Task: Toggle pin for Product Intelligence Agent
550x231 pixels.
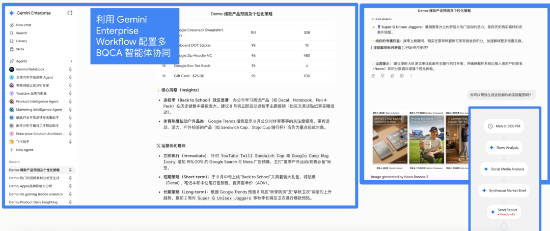Action: click(x=70, y=102)
